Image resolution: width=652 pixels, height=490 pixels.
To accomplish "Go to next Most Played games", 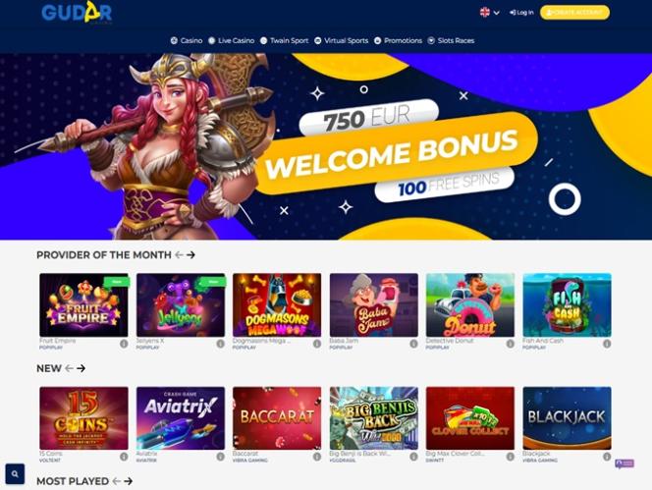I will tap(129, 481).
